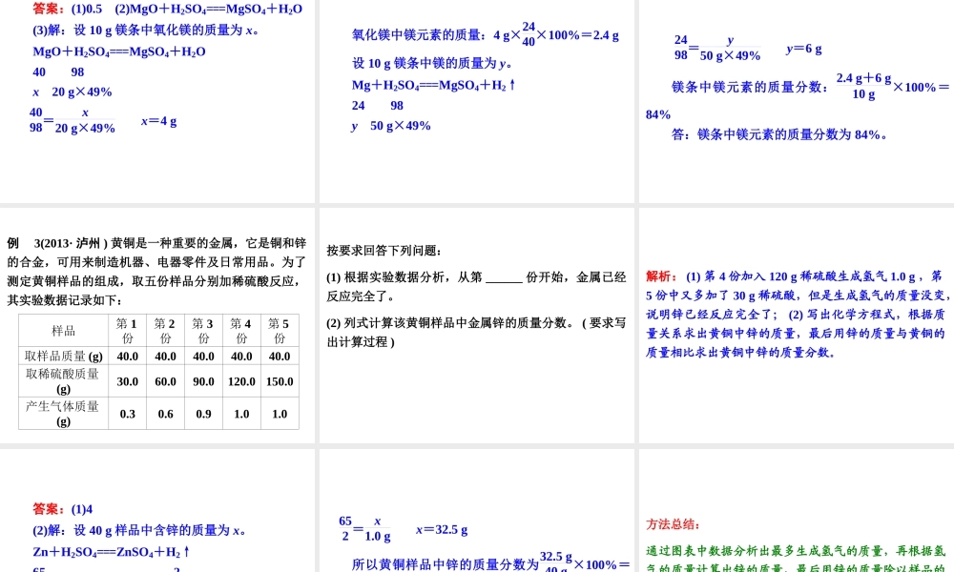Click the line 设 40 g 样品中含锌的质量为 x
Image resolution: width=954 pixels, height=572 pixels.
(139, 531)
